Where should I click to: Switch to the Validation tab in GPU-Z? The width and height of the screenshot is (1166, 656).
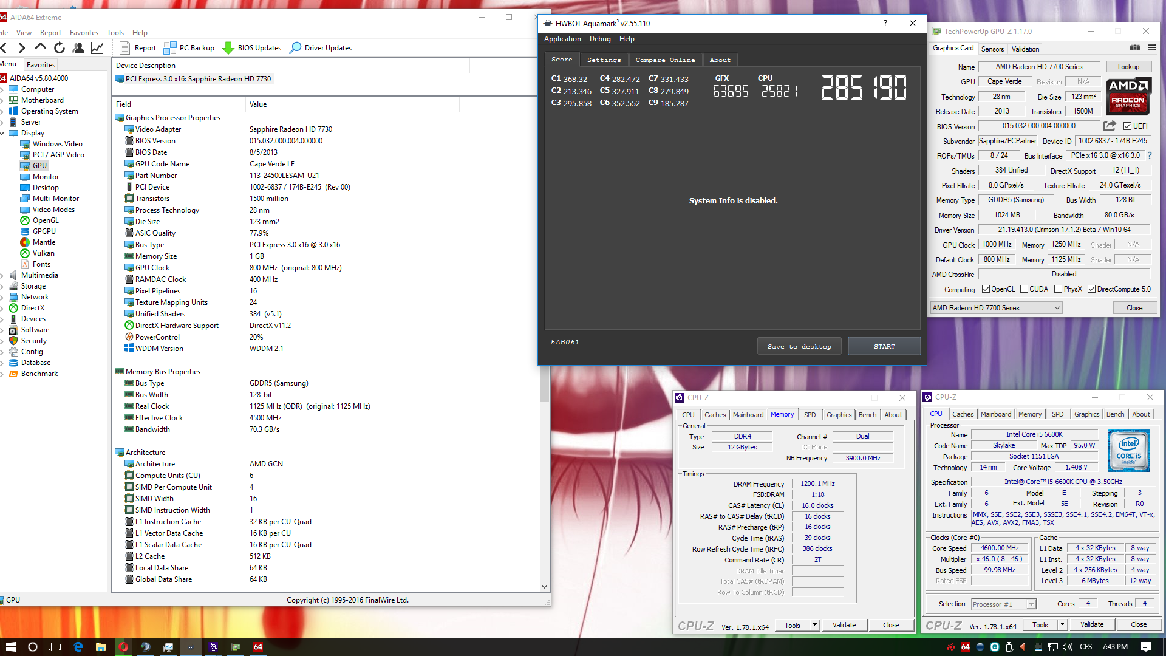pyautogui.click(x=1025, y=49)
